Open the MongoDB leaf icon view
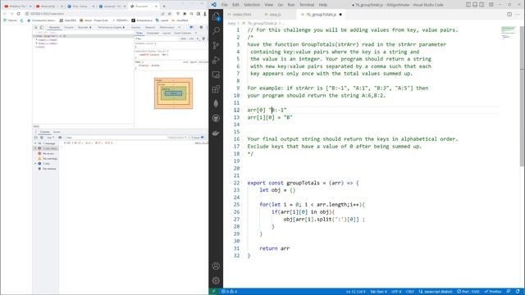Image resolution: width=525 pixels, height=295 pixels. [216, 104]
